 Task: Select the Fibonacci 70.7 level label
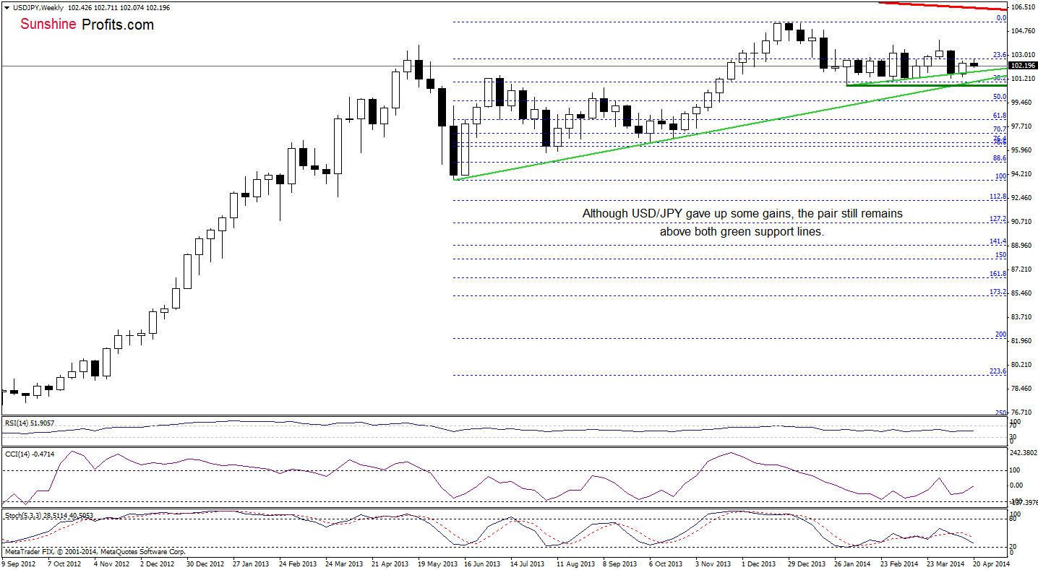pos(1000,129)
